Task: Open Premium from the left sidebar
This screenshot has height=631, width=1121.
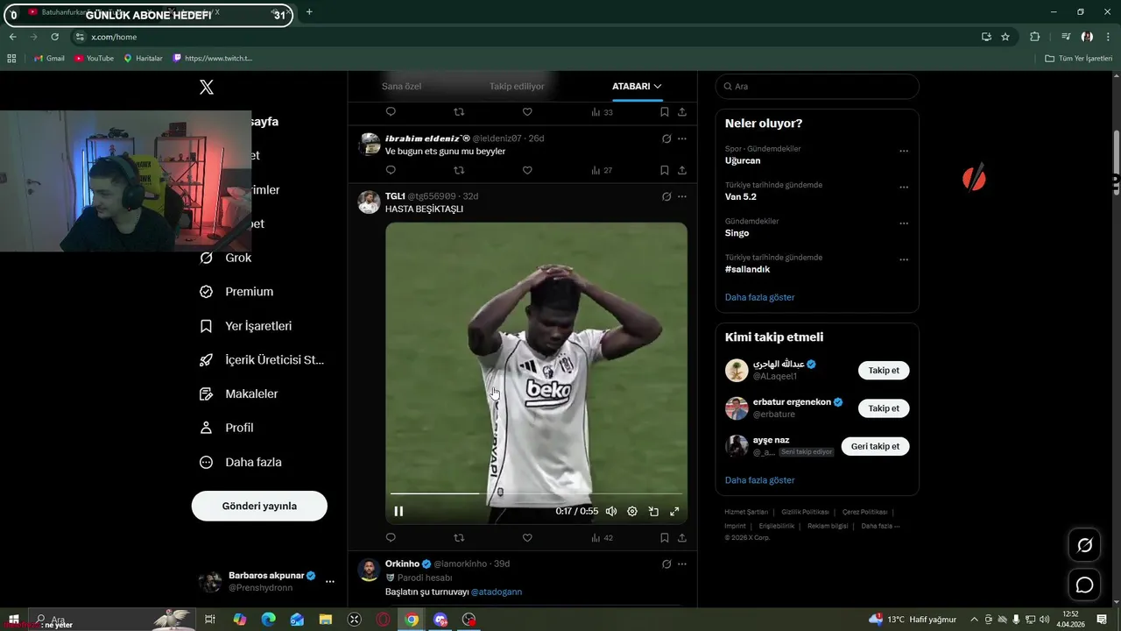Action: tap(236, 292)
